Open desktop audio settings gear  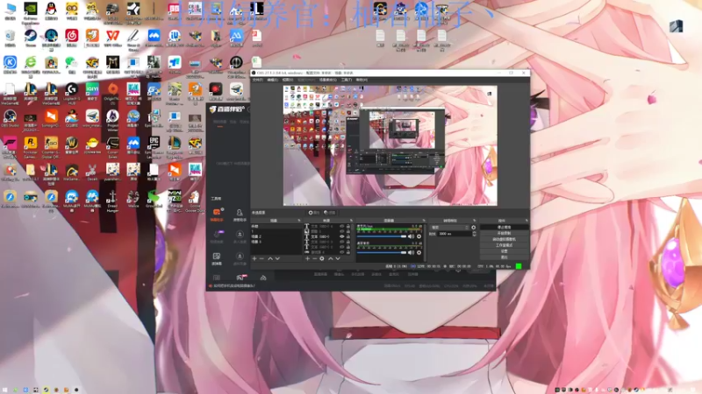[419, 253]
